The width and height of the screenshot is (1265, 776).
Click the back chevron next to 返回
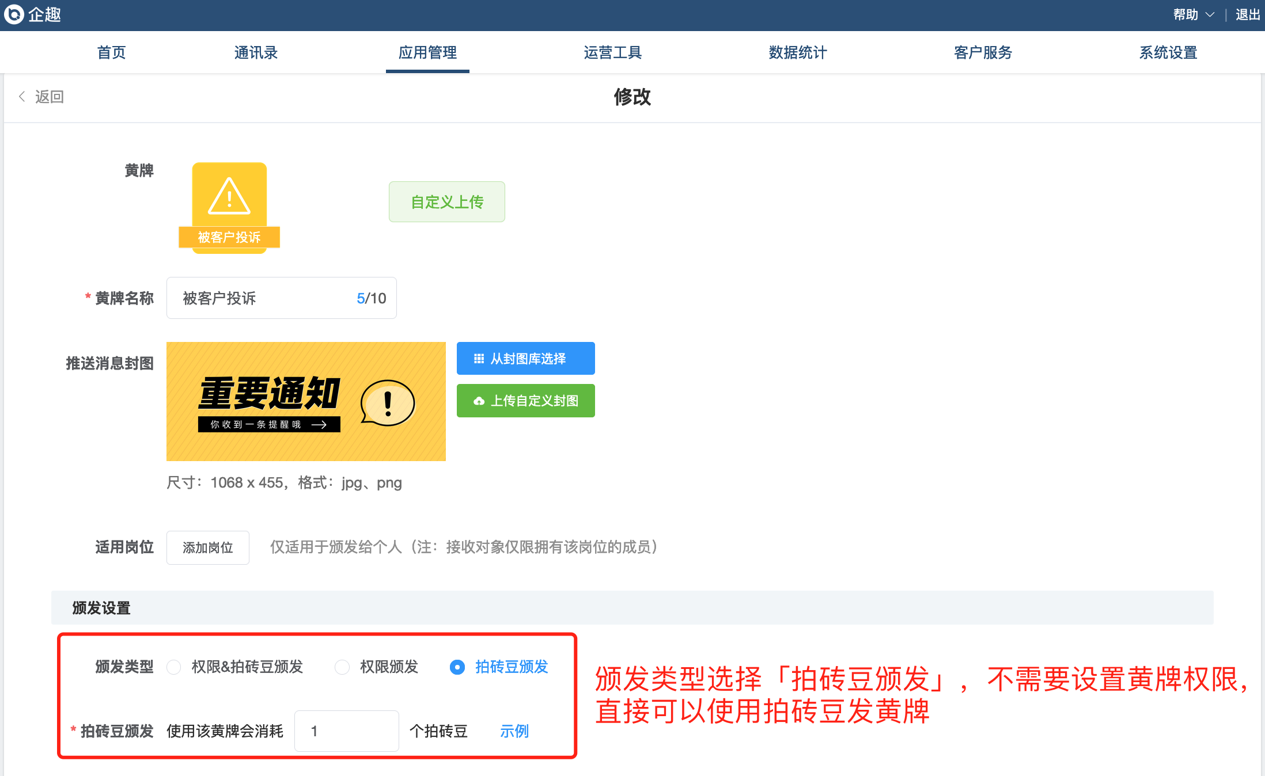click(22, 97)
